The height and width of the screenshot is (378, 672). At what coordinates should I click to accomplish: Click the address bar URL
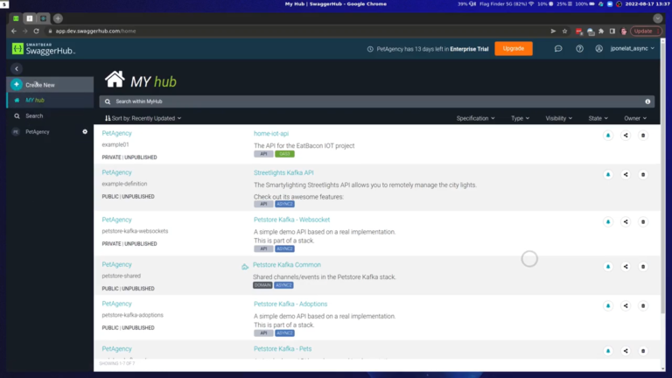(x=95, y=31)
